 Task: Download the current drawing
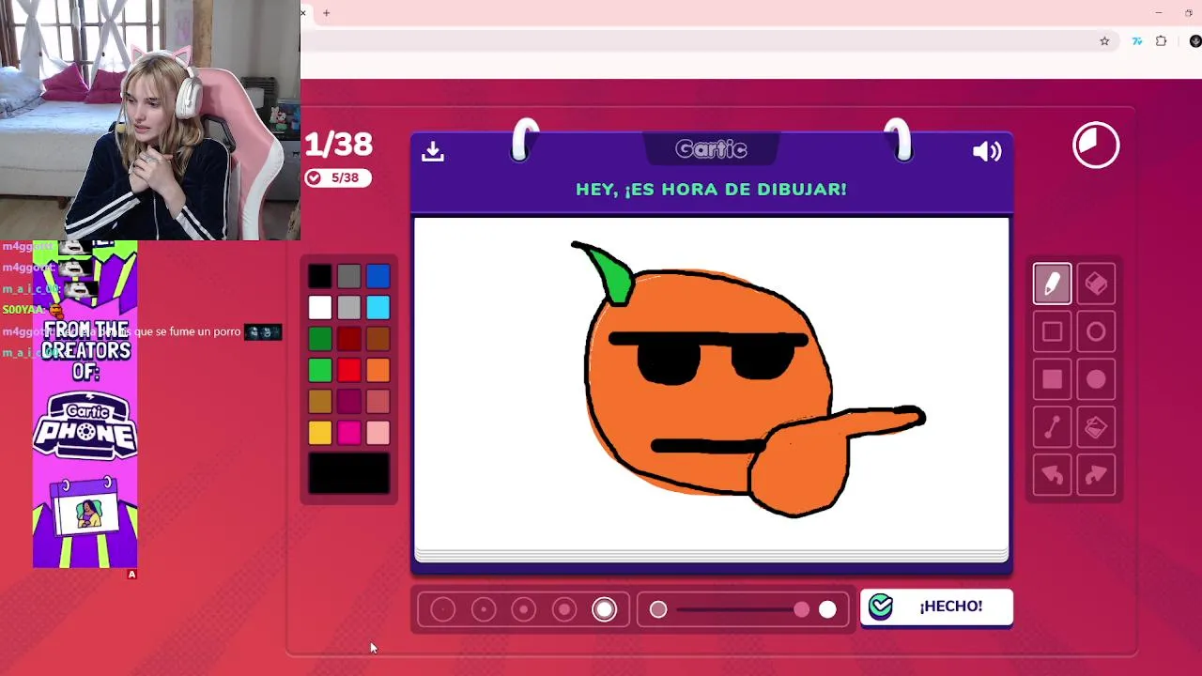click(432, 150)
